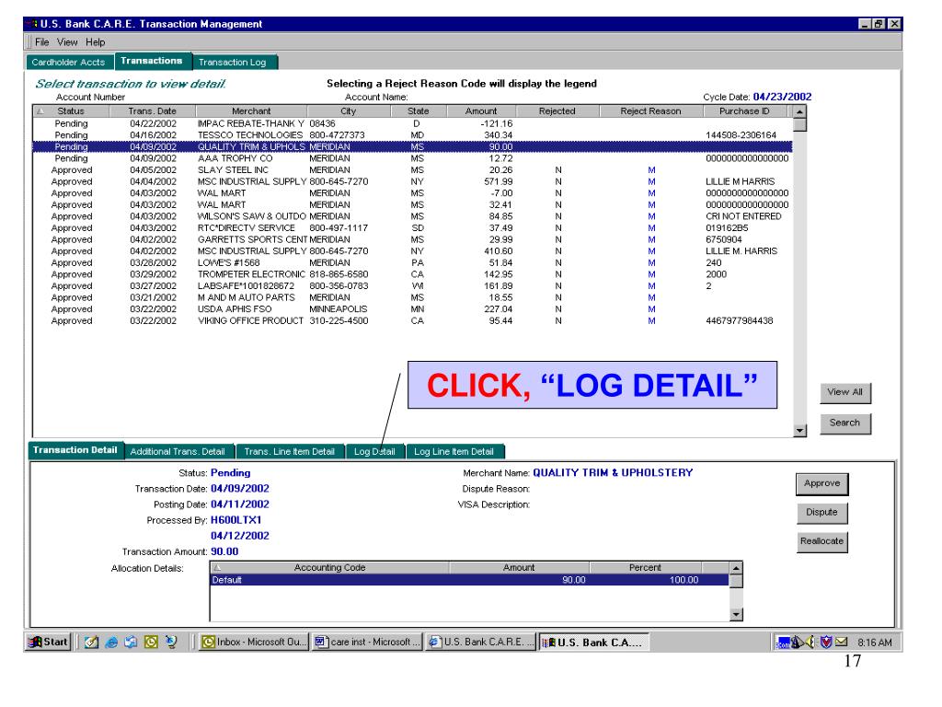This screenshot has width=942, height=707.
Task: Switch to Inbox - Microsoft Outlook taskbar item
Action: click(254, 642)
